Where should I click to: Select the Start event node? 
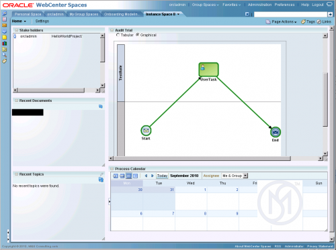[x=146, y=131]
